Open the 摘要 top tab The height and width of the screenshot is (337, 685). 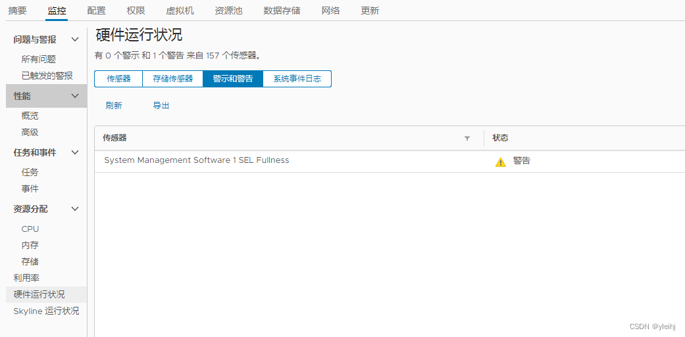click(18, 11)
